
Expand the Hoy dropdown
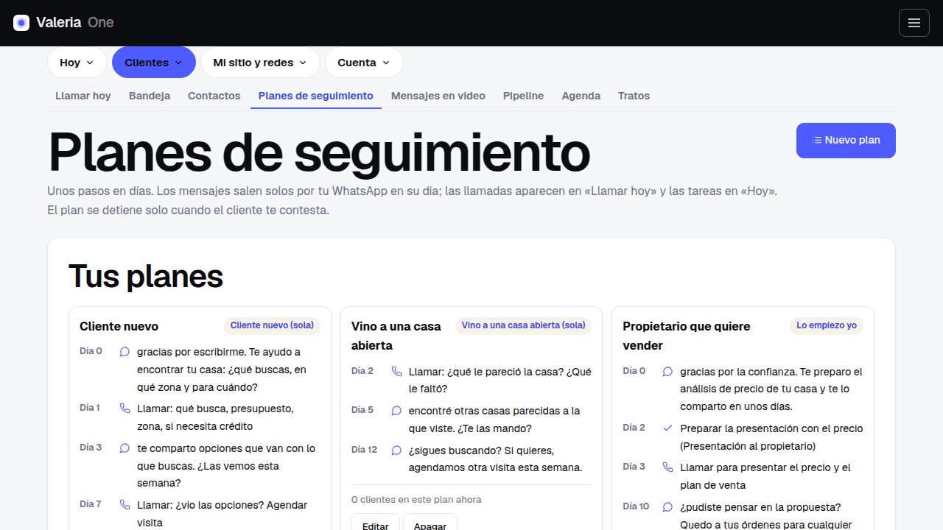pyautogui.click(x=77, y=63)
